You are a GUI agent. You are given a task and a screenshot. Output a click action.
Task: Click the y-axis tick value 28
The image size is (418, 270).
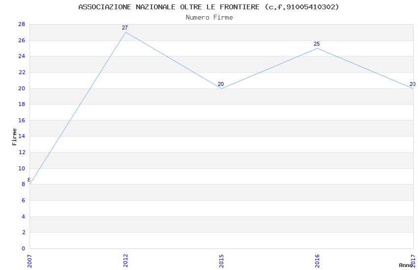(x=22, y=24)
